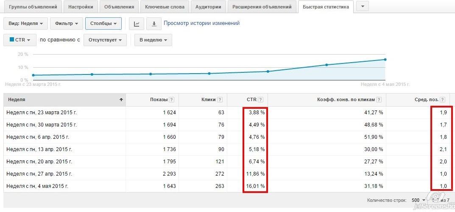Click the clicks value 272
455x212 pixels.
pyautogui.click(x=220, y=174)
